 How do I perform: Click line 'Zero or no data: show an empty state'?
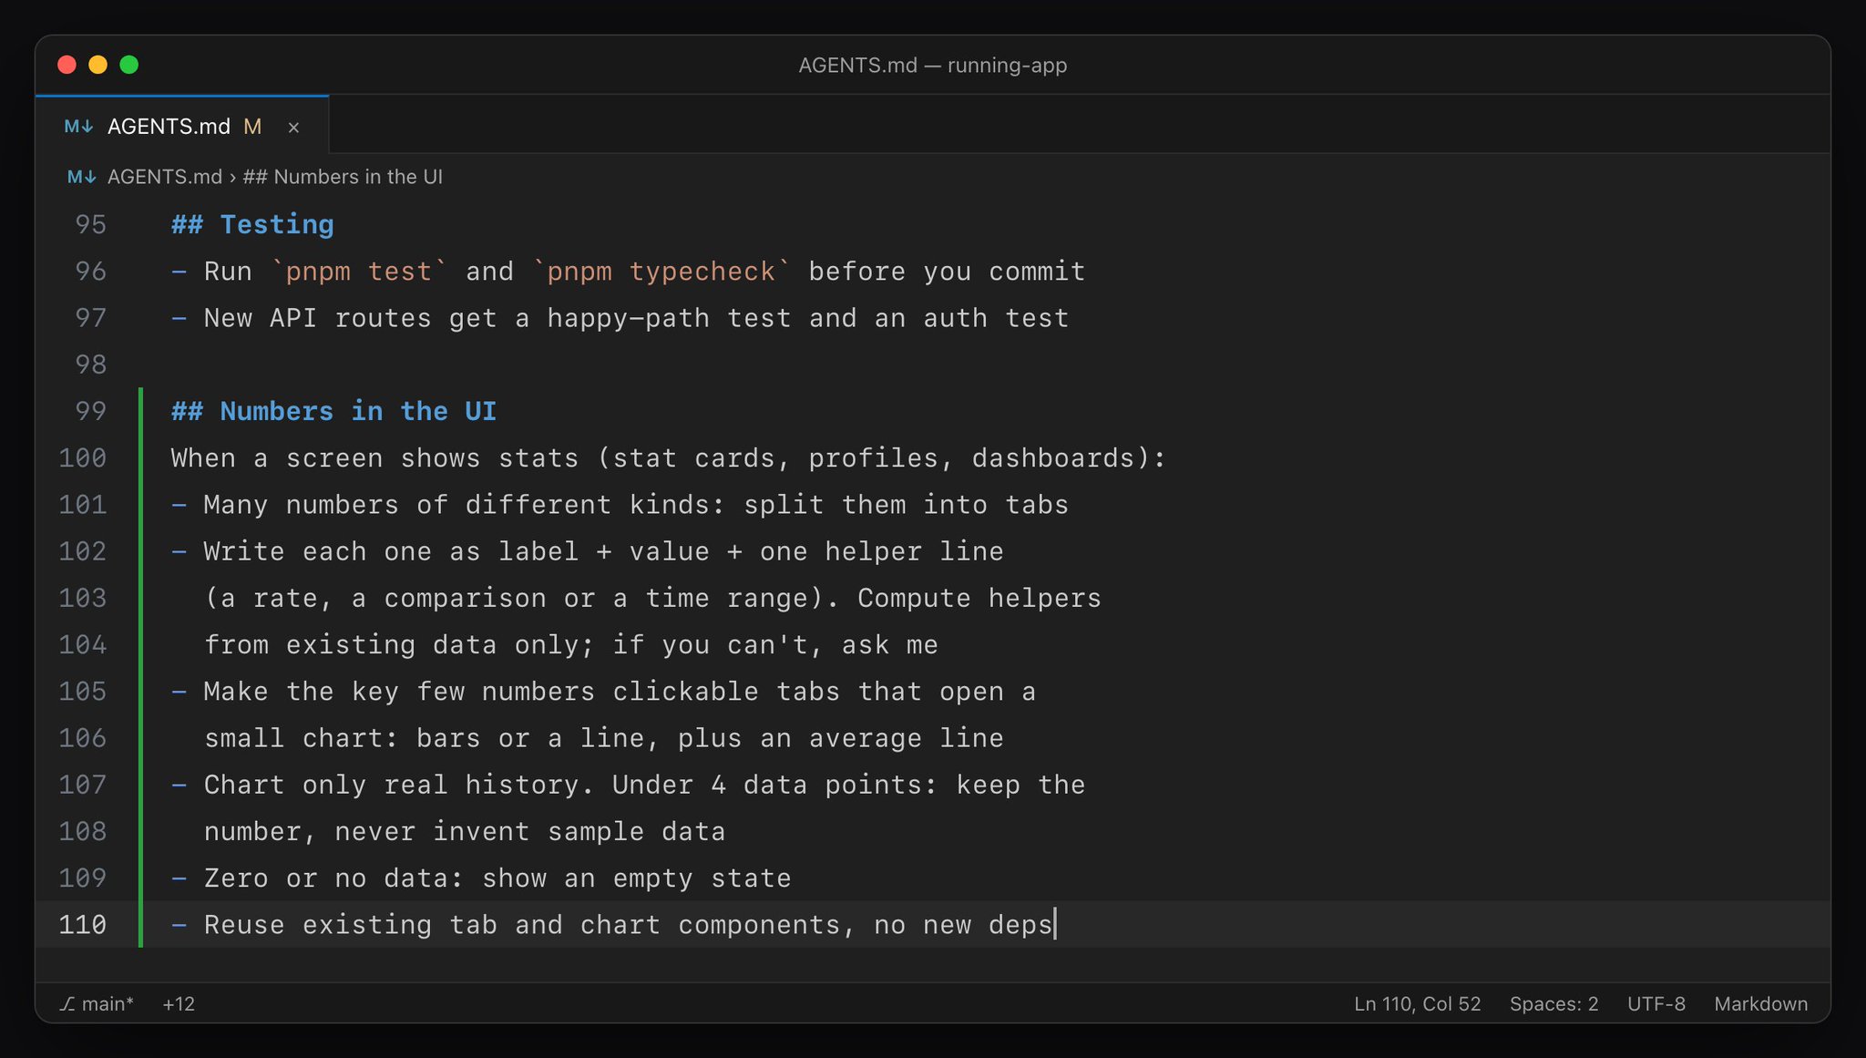click(481, 878)
